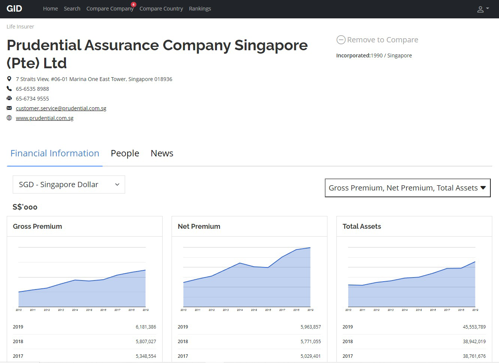Click the Total Assets card heading
The image size is (499, 363).
(362, 226)
